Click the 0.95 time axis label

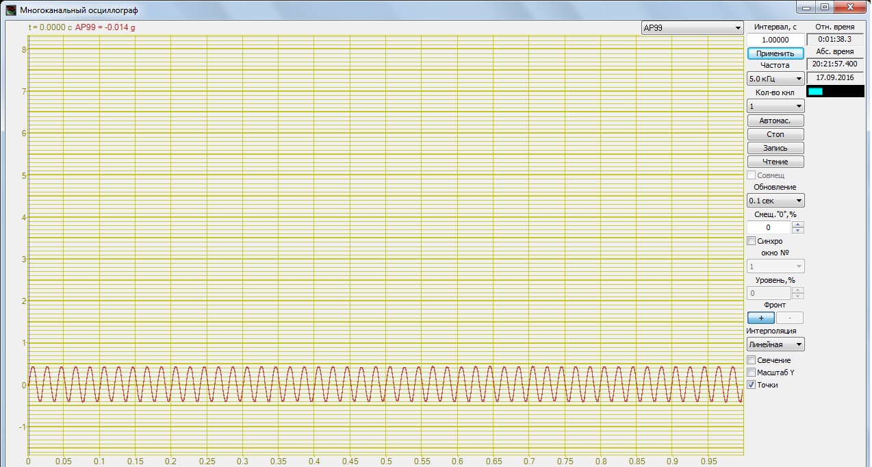(x=708, y=462)
